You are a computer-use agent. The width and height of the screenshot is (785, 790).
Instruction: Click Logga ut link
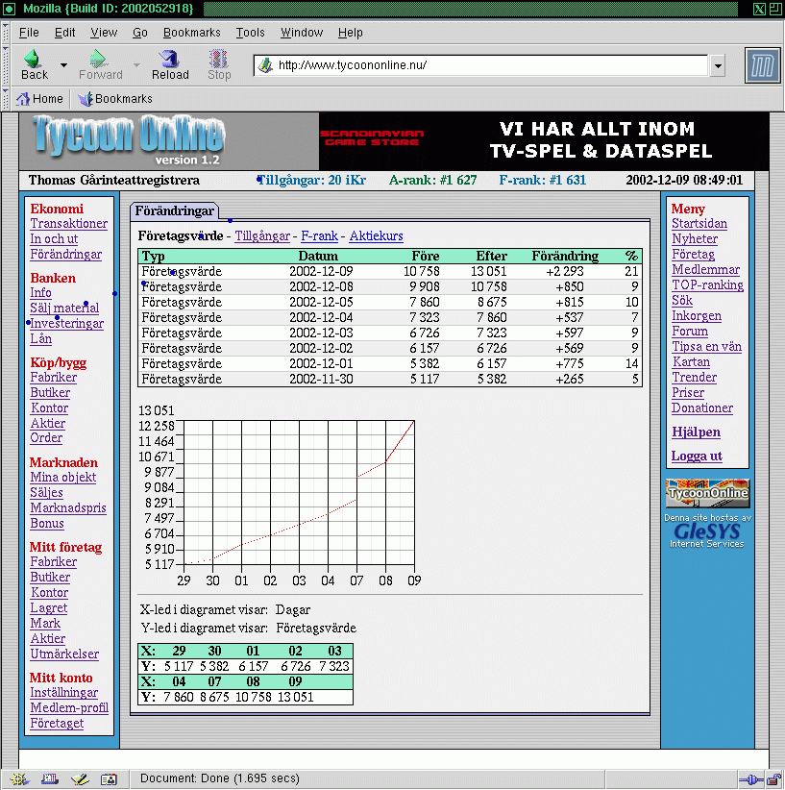697,456
